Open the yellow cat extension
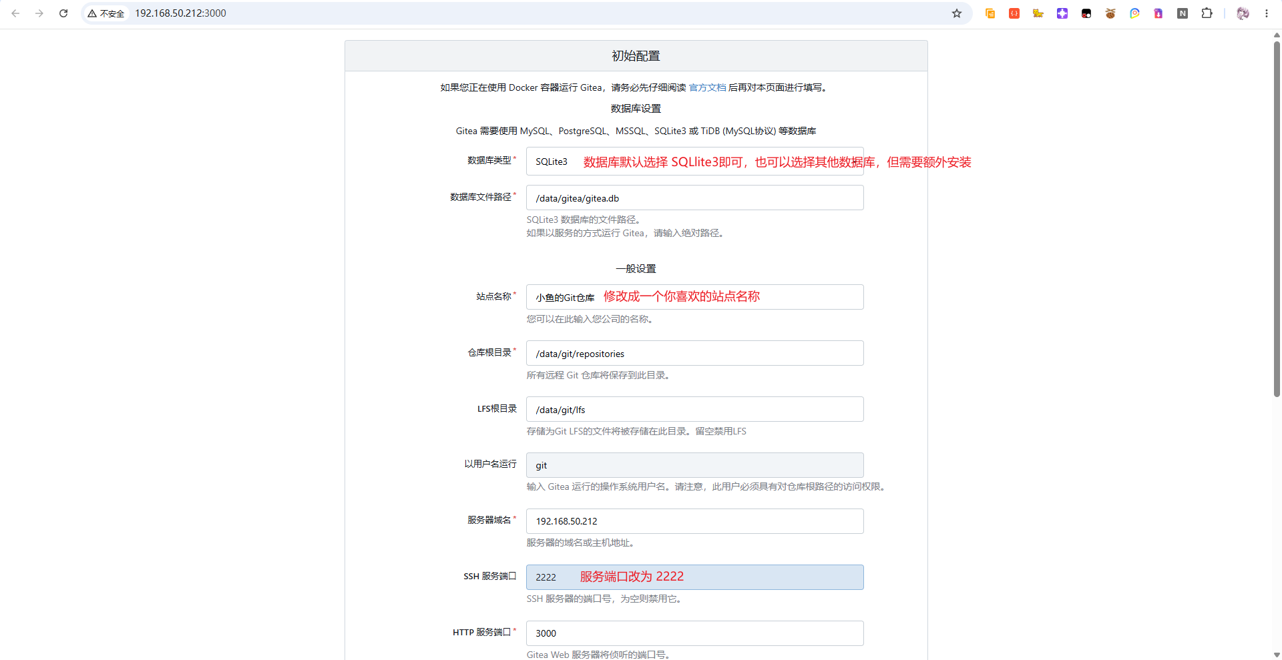The image size is (1282, 660). [1038, 13]
